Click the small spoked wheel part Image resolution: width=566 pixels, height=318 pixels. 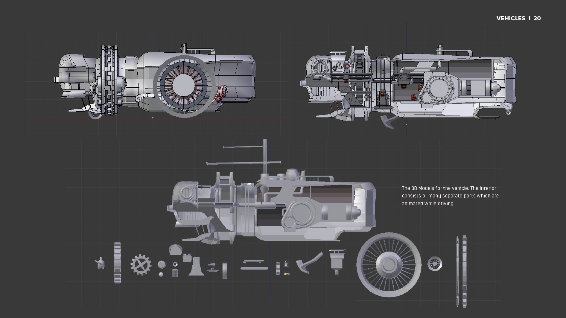click(435, 264)
